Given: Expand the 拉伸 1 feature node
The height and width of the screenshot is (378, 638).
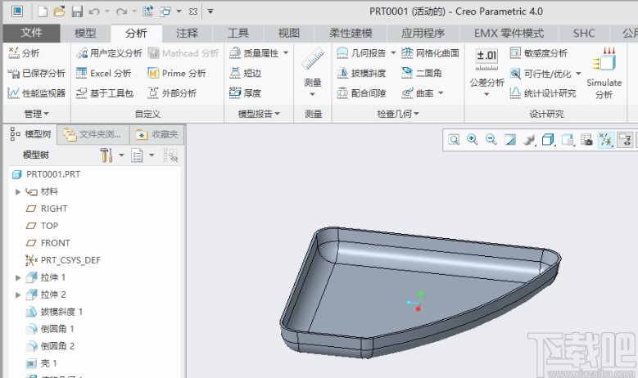Looking at the screenshot, I should point(18,277).
